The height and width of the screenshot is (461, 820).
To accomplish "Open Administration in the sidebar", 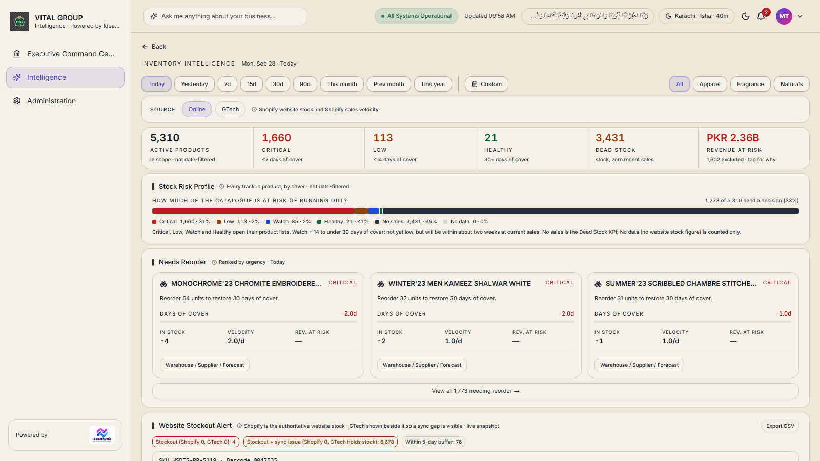I will [x=65, y=101].
